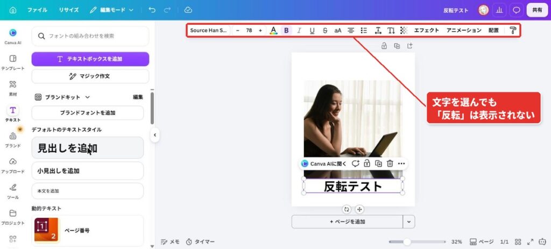
Task: Delete element with trash icon
Action: coord(390,163)
